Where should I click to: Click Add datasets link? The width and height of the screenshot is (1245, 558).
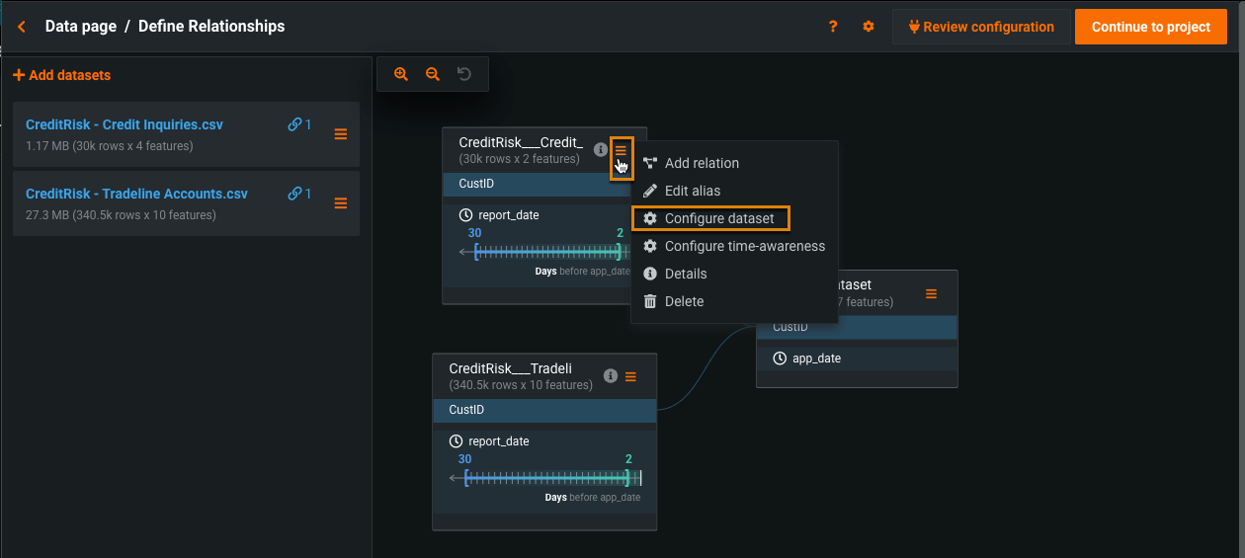click(62, 75)
